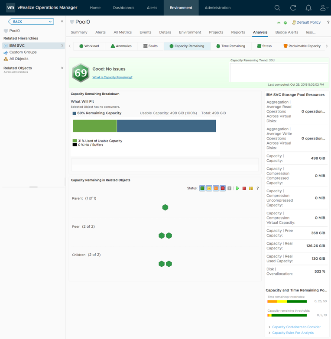331x339 pixels.
Task: Select the Workload badge tab
Action: (x=89, y=46)
